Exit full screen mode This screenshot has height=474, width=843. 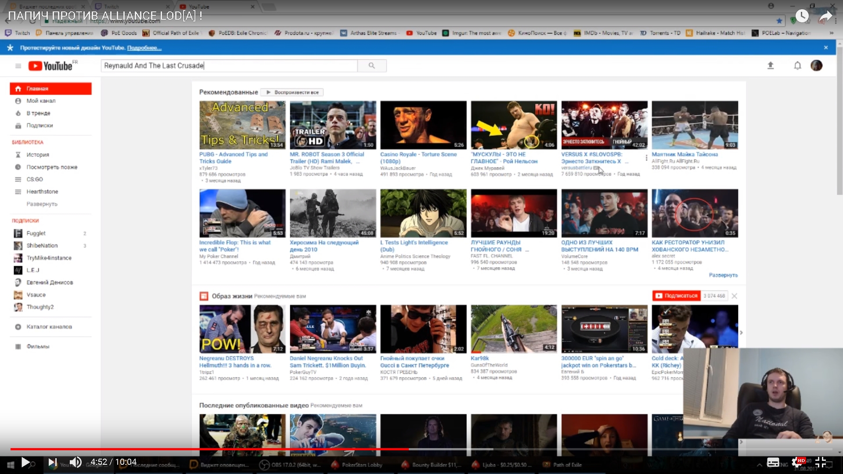[x=820, y=462]
